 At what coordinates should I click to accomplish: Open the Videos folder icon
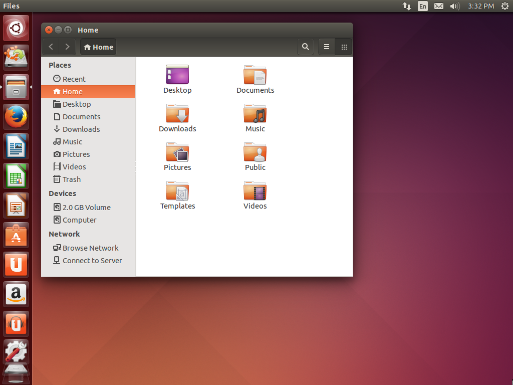pos(255,190)
